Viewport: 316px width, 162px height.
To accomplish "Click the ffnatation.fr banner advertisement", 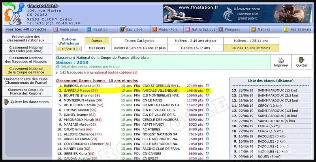I will 237,13.
